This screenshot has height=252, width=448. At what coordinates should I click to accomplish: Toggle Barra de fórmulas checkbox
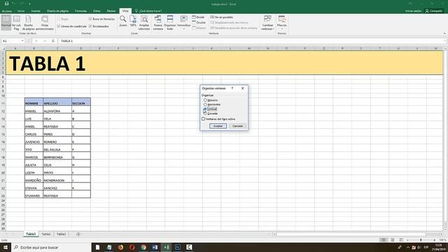[x=90, y=19]
